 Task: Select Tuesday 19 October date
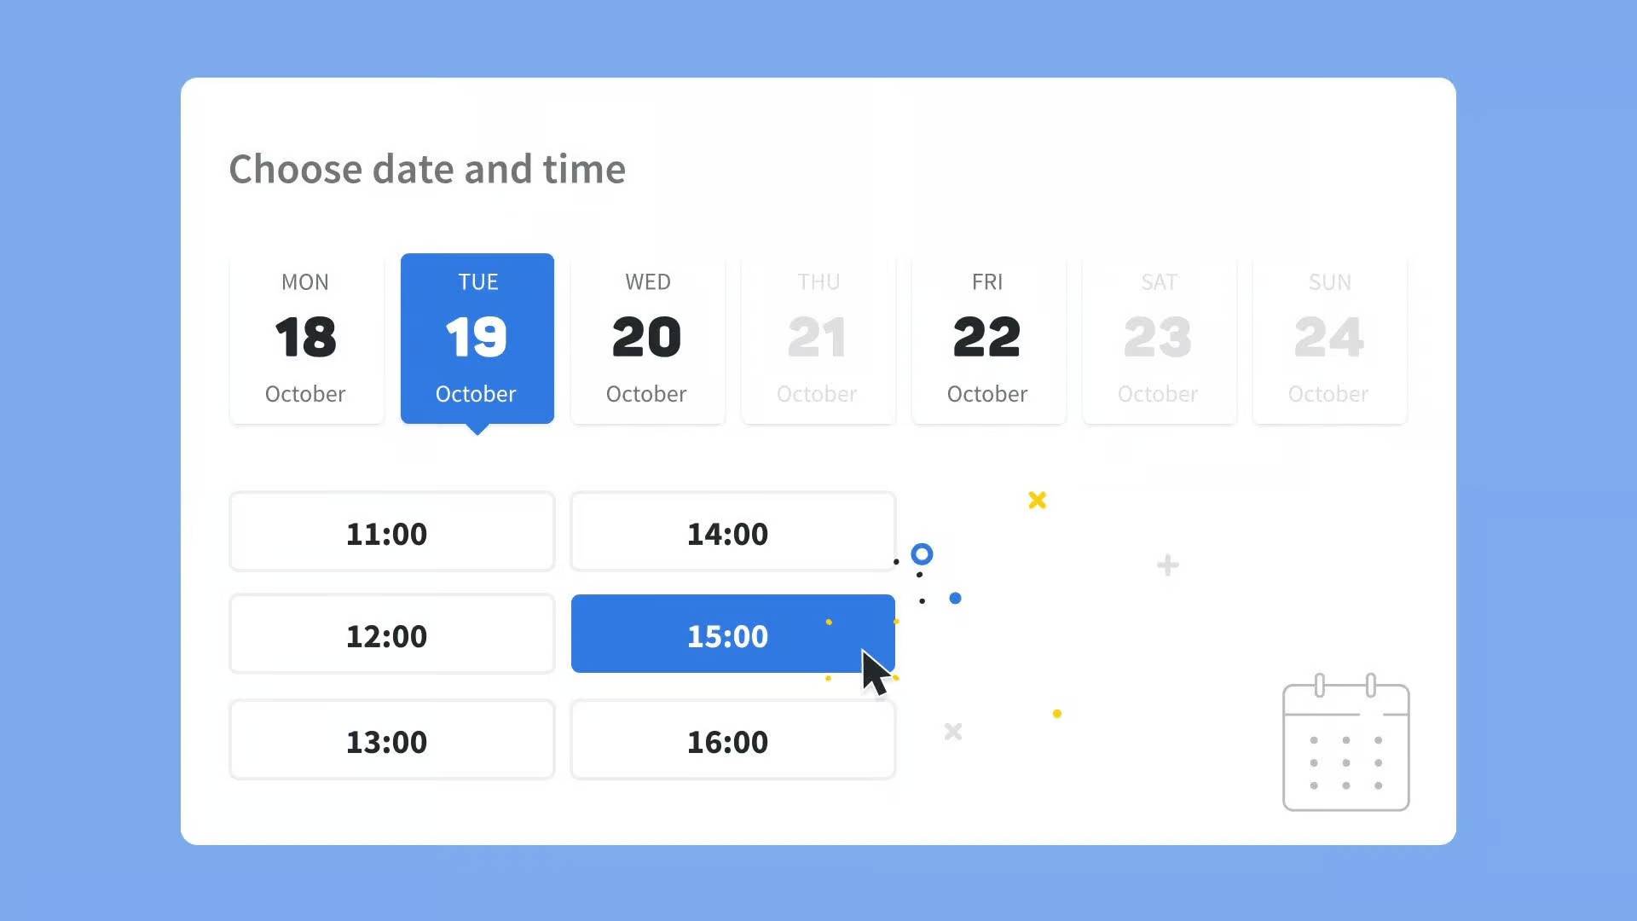pyautogui.click(x=477, y=336)
